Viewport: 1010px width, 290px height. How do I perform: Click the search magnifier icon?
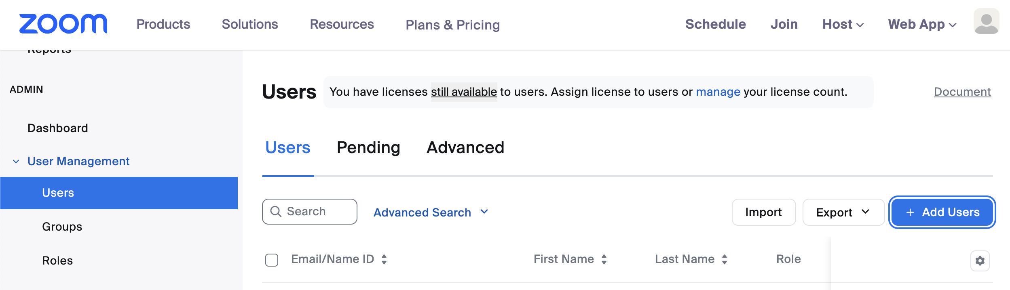pos(276,212)
